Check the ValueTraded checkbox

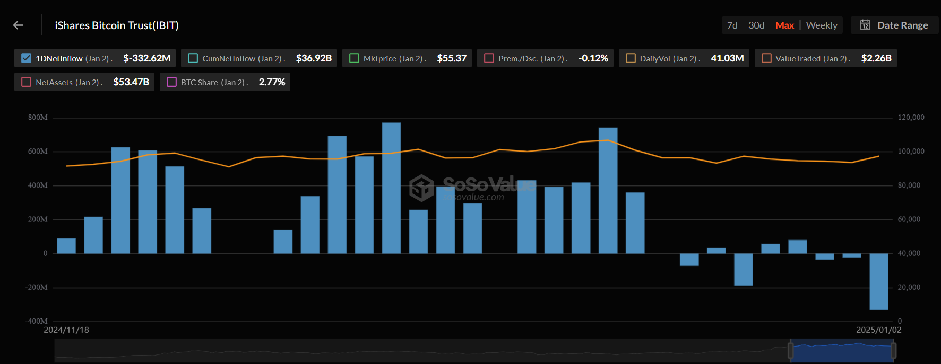[766, 58]
